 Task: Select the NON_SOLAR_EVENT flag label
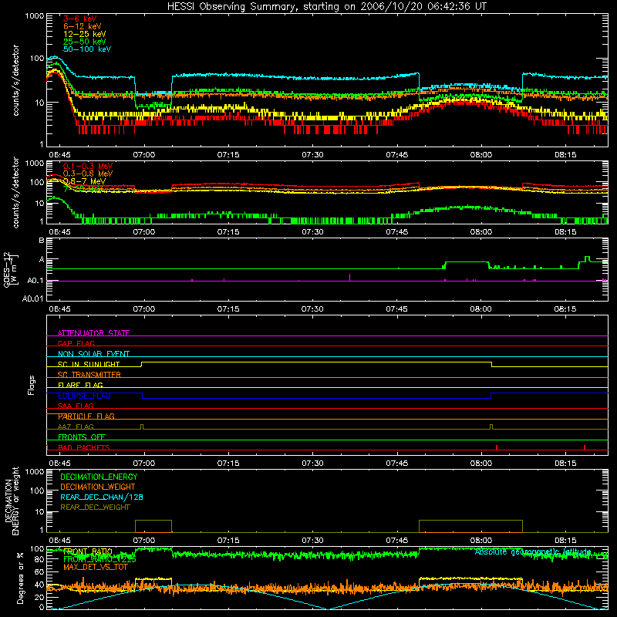(93, 354)
